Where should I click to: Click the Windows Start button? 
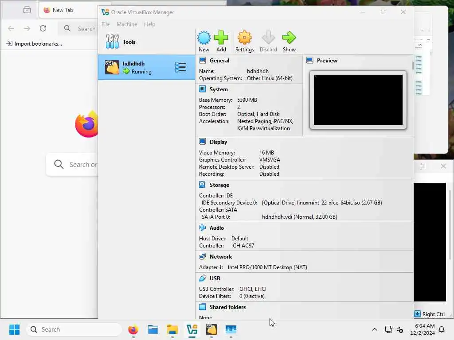click(x=14, y=329)
